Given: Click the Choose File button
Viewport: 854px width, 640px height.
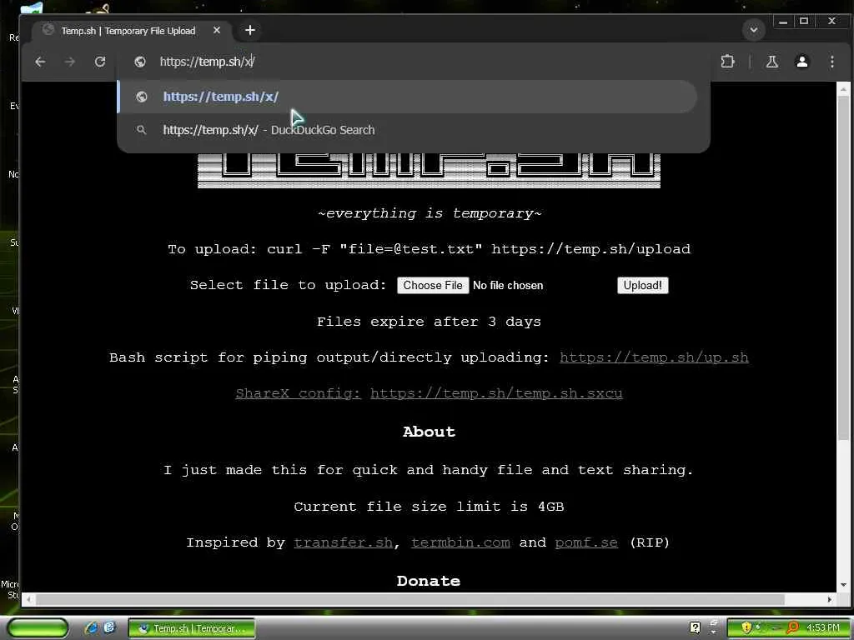Looking at the screenshot, I should tap(433, 285).
